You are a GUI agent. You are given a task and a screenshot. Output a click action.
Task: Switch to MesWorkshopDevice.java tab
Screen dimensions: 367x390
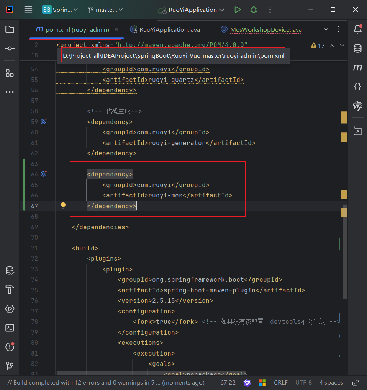coord(261,29)
